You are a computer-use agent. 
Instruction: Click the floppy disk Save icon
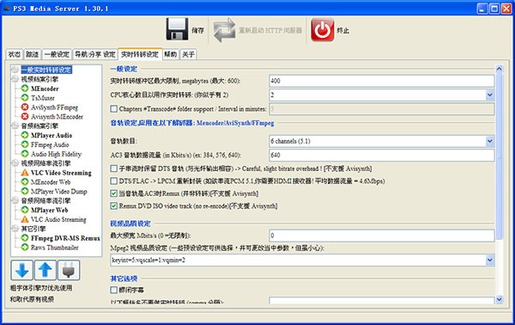[x=178, y=29]
